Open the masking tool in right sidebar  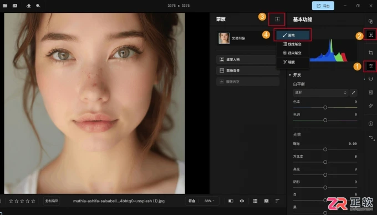370,34
